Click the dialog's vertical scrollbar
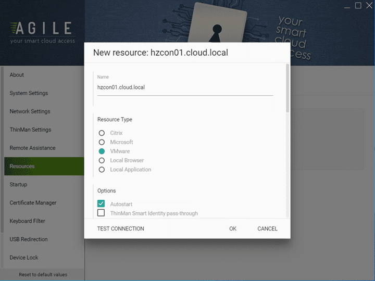 coord(287,88)
